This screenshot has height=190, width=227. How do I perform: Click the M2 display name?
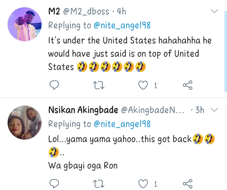click(x=54, y=12)
